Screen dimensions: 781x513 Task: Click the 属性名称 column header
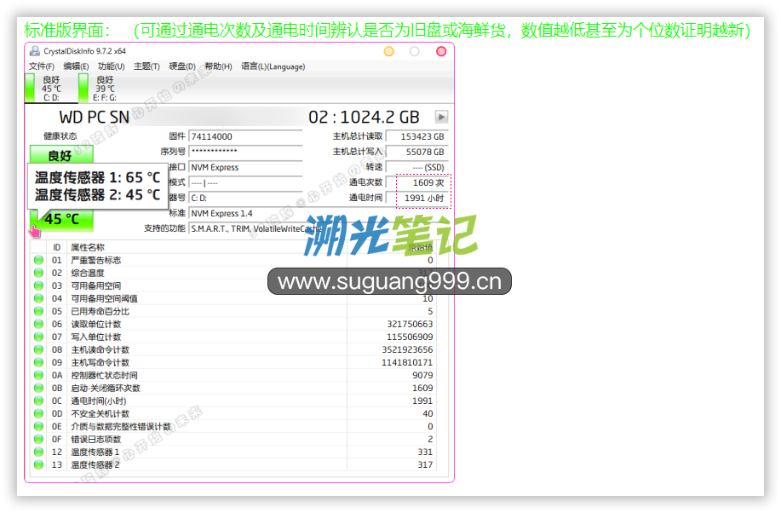coord(87,247)
